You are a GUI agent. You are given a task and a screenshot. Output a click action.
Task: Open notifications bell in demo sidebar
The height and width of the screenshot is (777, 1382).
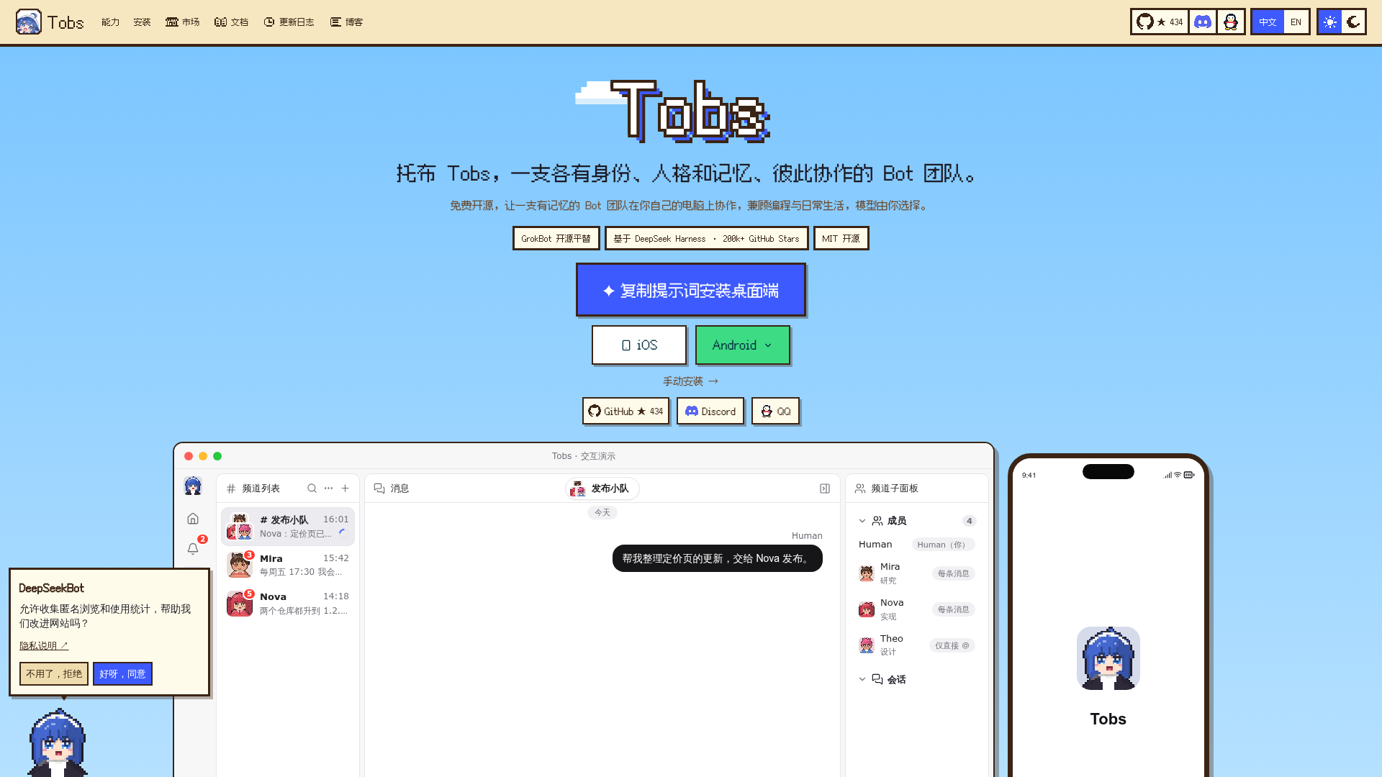point(193,548)
